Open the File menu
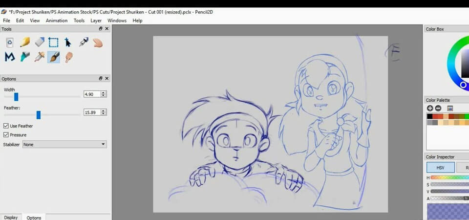The height and width of the screenshot is (220, 469). 6,21
